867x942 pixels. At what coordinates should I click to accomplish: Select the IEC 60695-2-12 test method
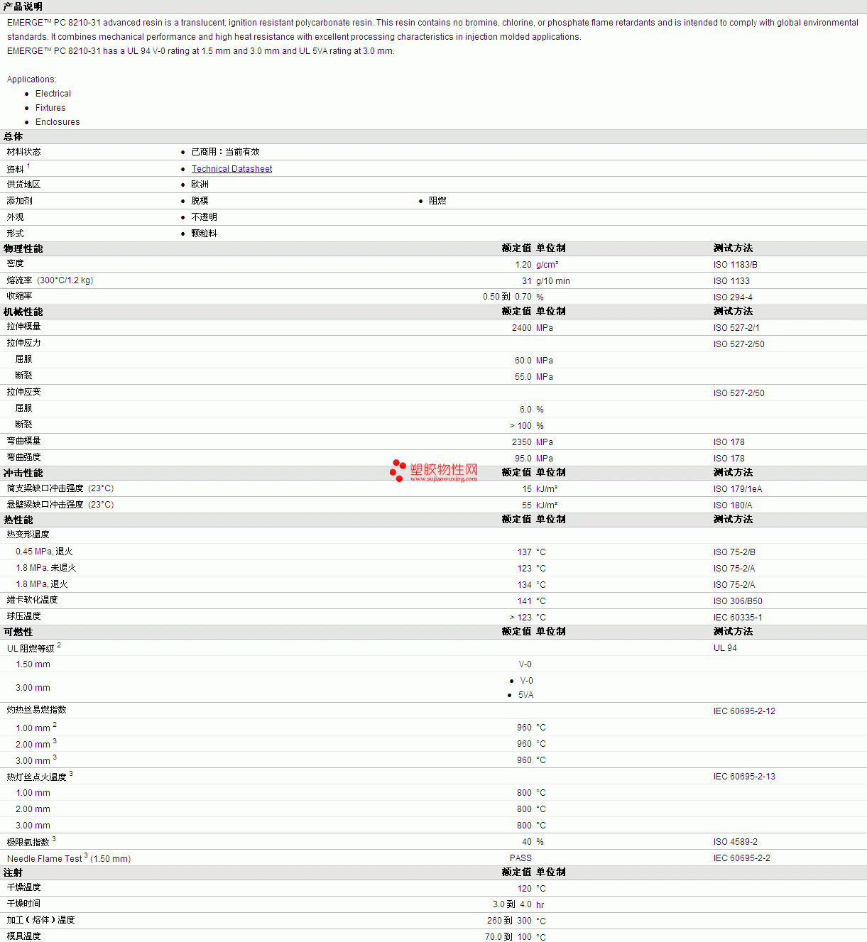pos(744,711)
